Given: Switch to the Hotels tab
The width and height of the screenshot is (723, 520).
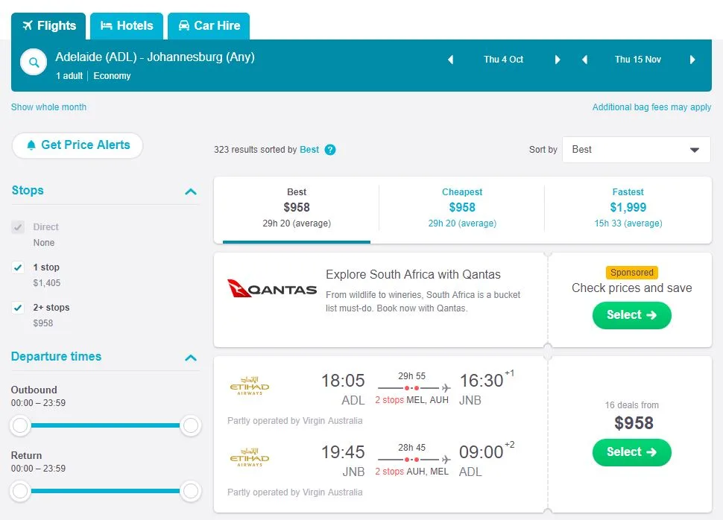Looking at the screenshot, I should (x=127, y=26).
